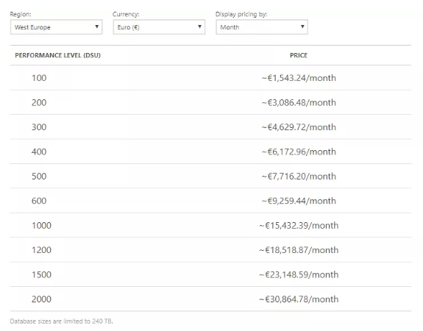
Task: Click the ~€9,259.44/month price
Action: [x=299, y=201]
